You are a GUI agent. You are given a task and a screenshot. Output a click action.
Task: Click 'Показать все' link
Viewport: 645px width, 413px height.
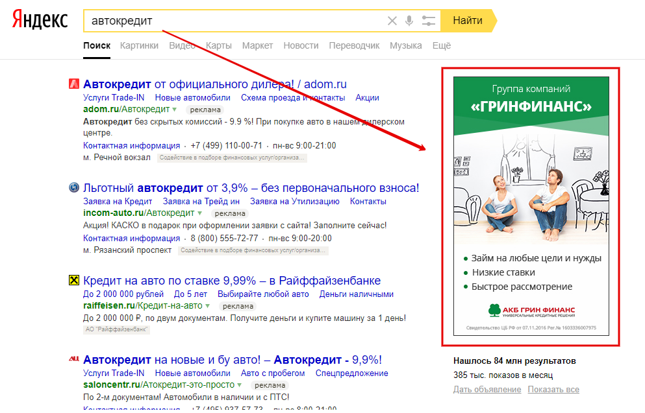click(x=553, y=390)
